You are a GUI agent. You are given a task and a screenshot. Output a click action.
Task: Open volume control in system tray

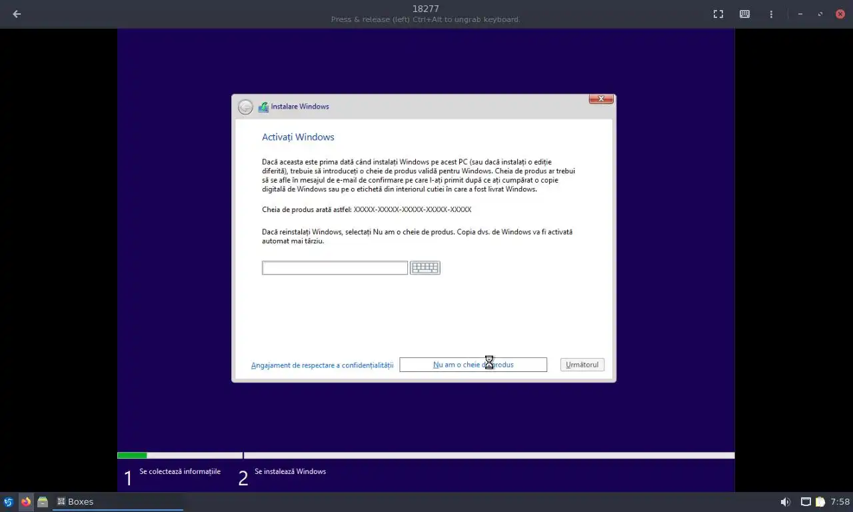(x=786, y=502)
